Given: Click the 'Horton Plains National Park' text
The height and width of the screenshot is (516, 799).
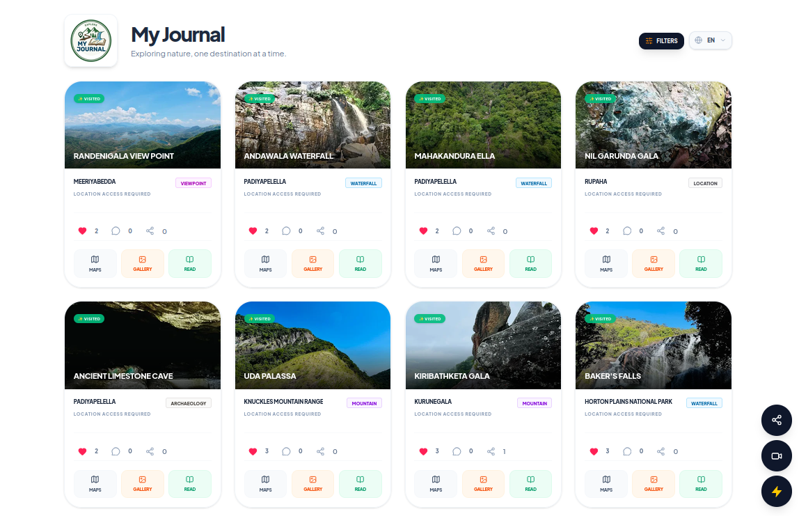Looking at the screenshot, I should 628,402.
